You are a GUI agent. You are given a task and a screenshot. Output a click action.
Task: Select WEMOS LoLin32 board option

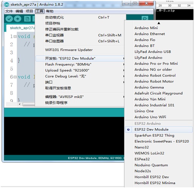[149, 153]
